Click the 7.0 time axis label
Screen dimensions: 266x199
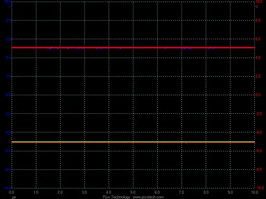pos(181,192)
